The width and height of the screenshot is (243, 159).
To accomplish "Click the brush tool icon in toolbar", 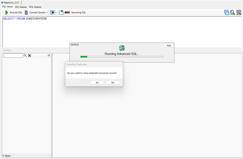I will (x=52, y=12).
